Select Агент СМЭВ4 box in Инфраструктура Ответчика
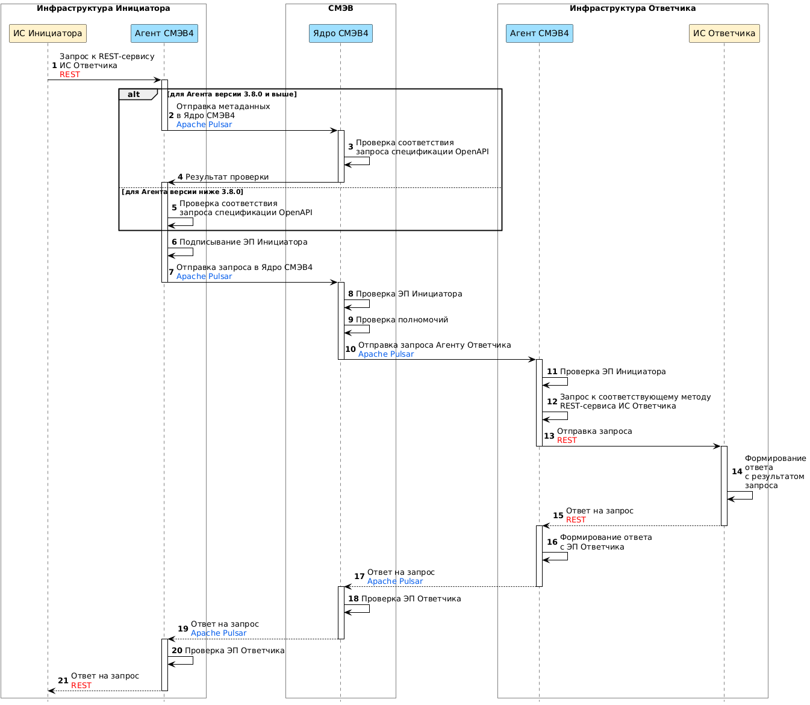 point(539,34)
